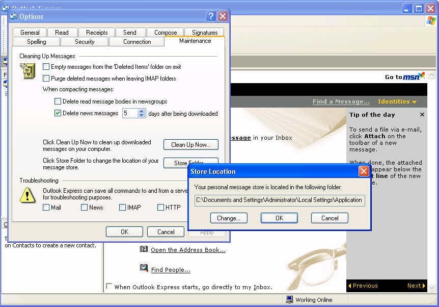The height and width of the screenshot is (307, 439).
Task: Increase days value with spinner up arrow
Action: 142,111
